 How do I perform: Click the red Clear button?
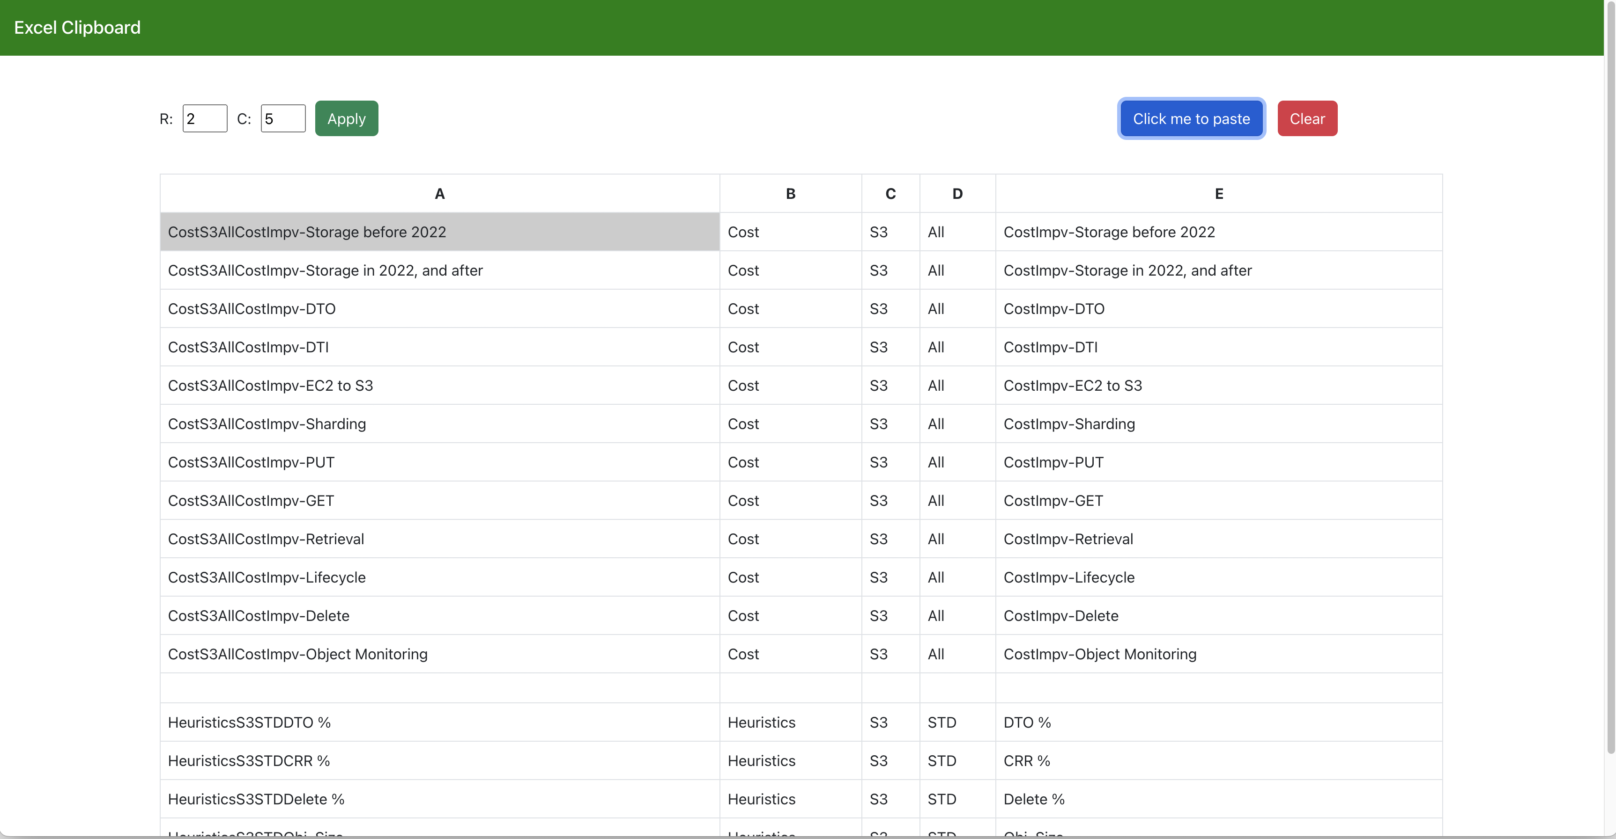point(1307,118)
